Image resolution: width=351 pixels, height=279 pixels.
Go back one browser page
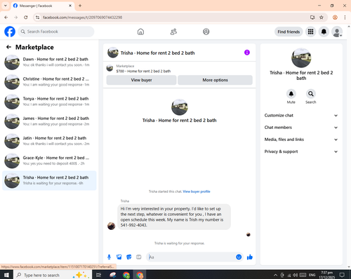tap(6, 18)
